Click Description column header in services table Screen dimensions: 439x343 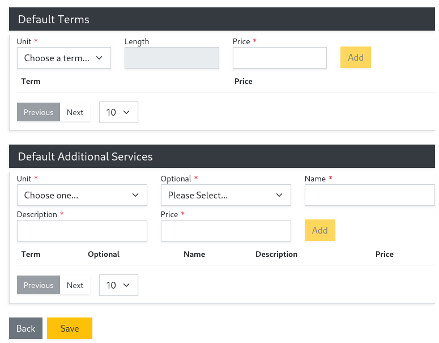tap(276, 254)
